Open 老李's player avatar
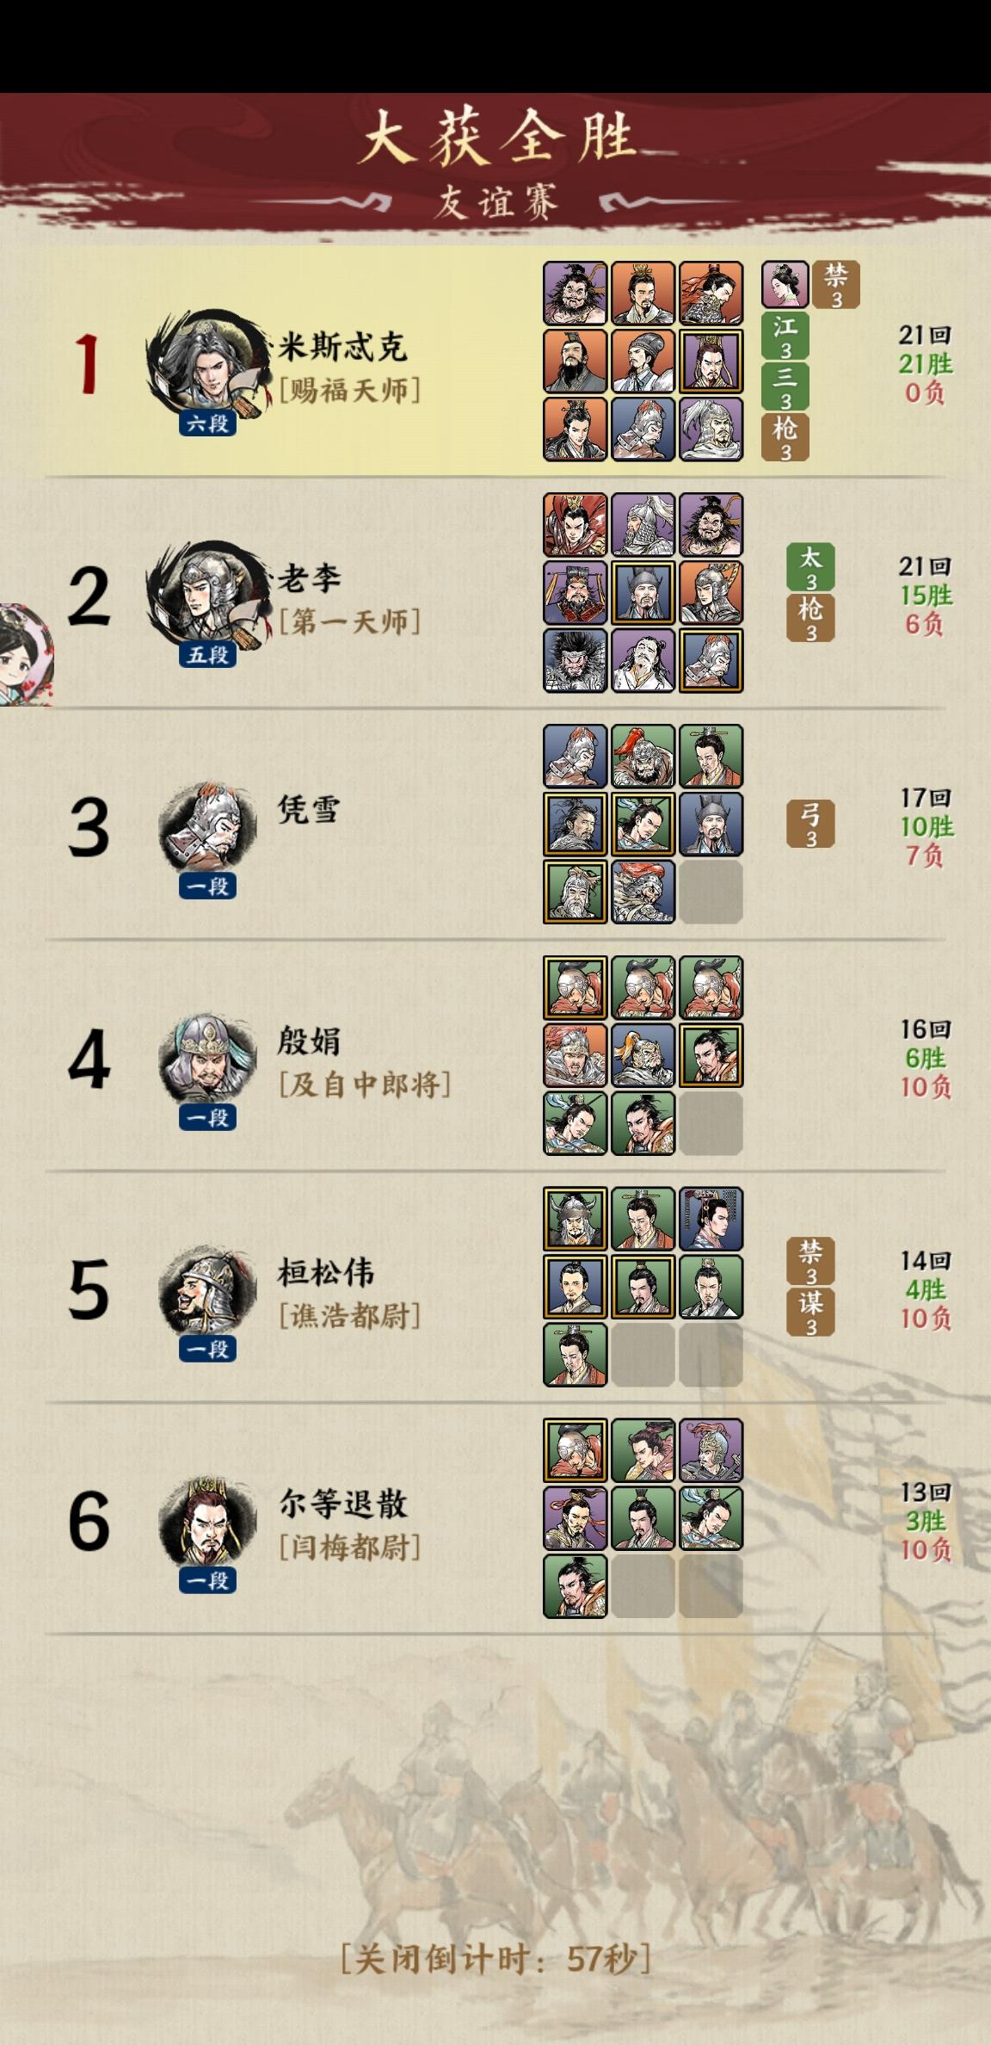The image size is (991, 2045). pyautogui.click(x=207, y=594)
